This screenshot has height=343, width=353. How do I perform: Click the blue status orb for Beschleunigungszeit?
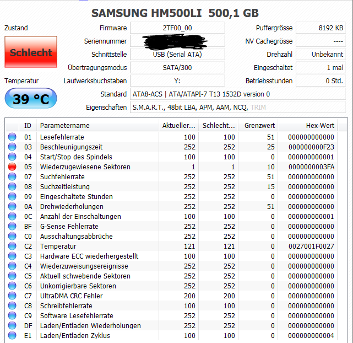tap(12, 147)
